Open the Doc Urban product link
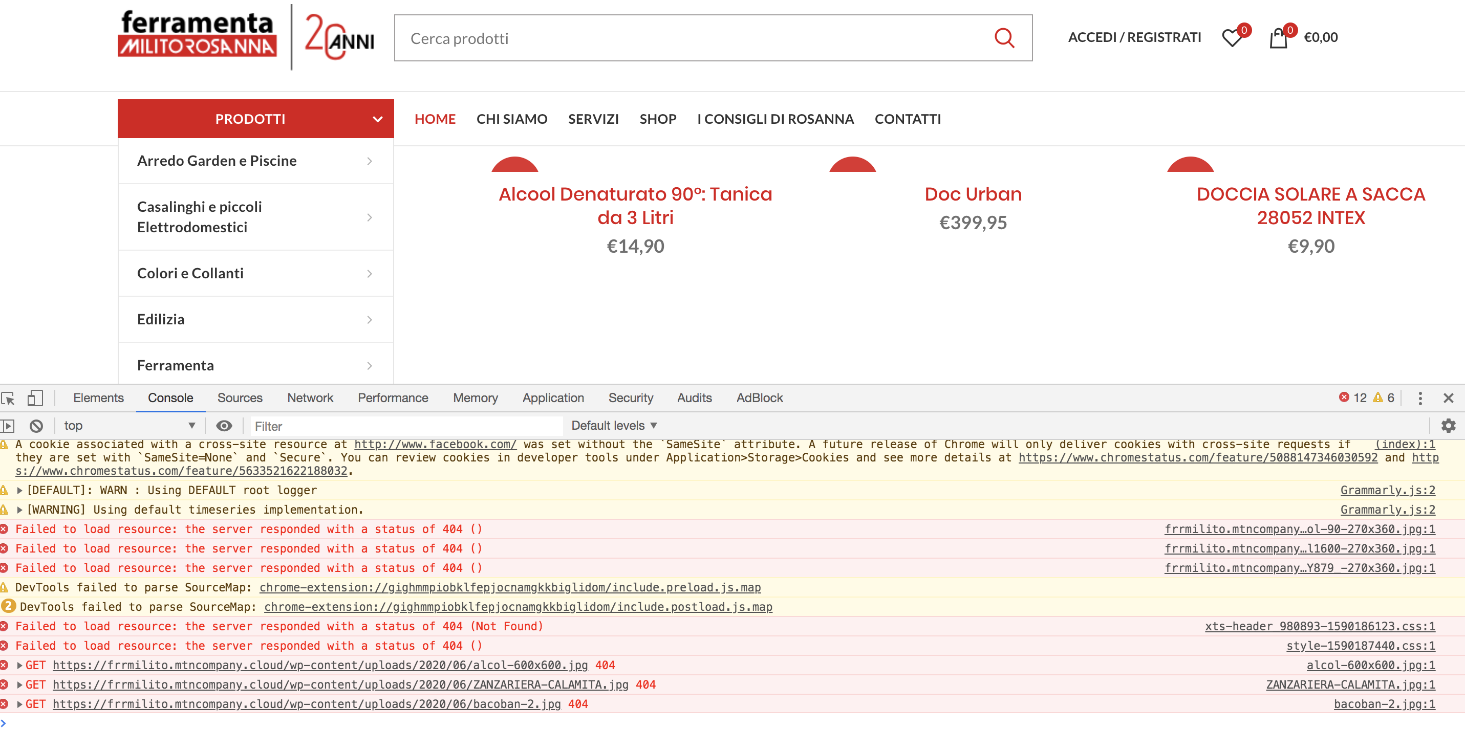 pos(973,194)
